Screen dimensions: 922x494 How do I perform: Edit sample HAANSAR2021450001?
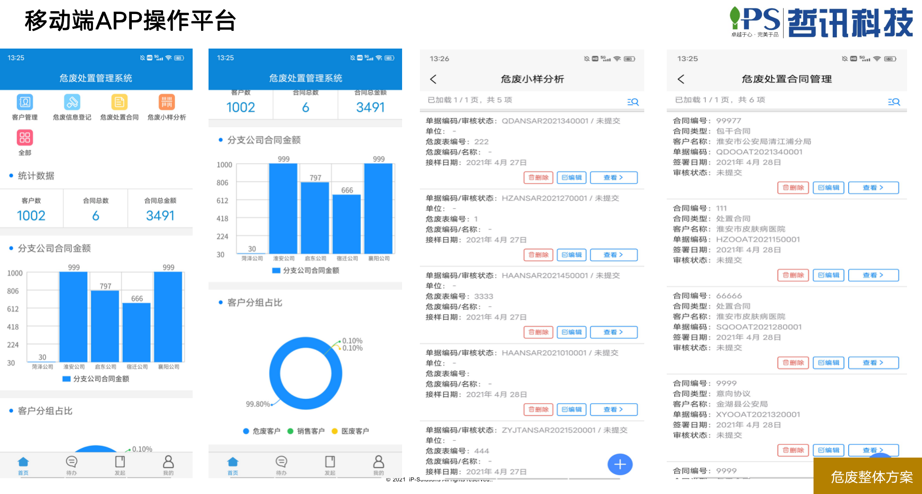tap(572, 332)
